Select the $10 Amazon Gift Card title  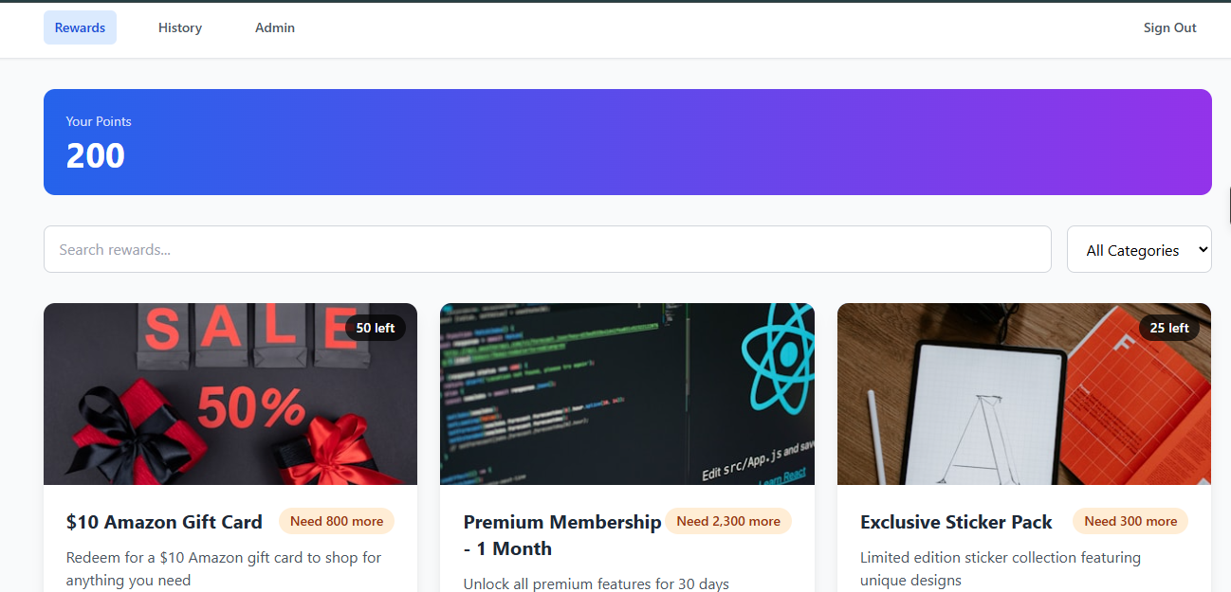coord(164,522)
